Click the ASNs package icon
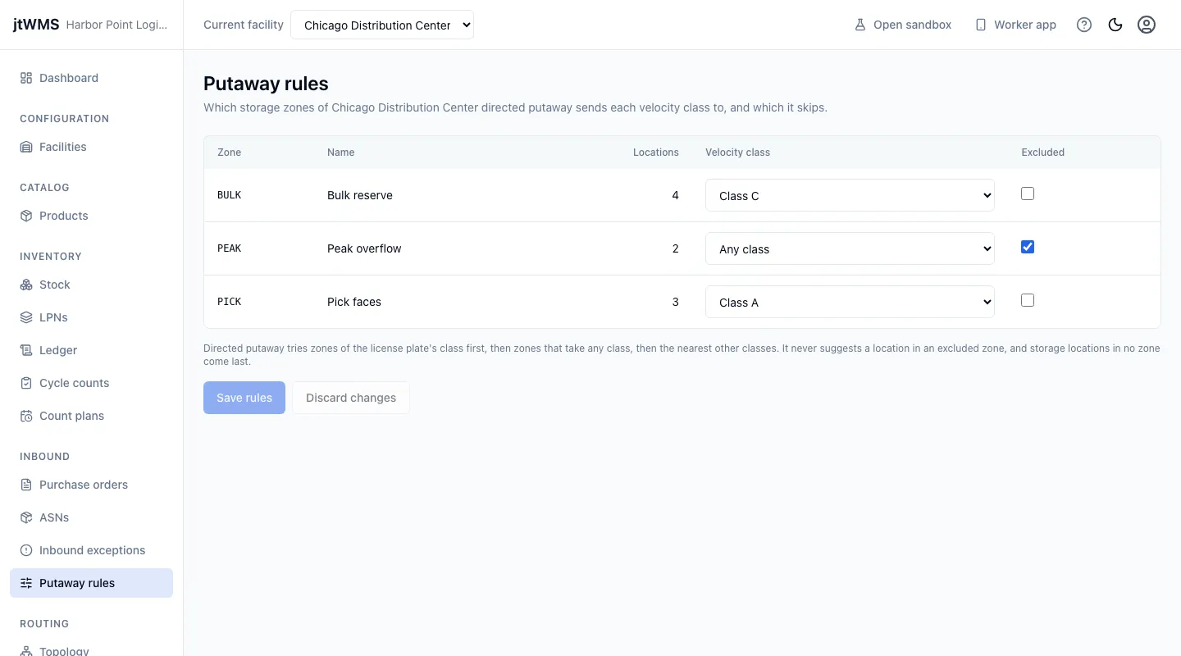This screenshot has width=1181, height=656. tap(26, 517)
